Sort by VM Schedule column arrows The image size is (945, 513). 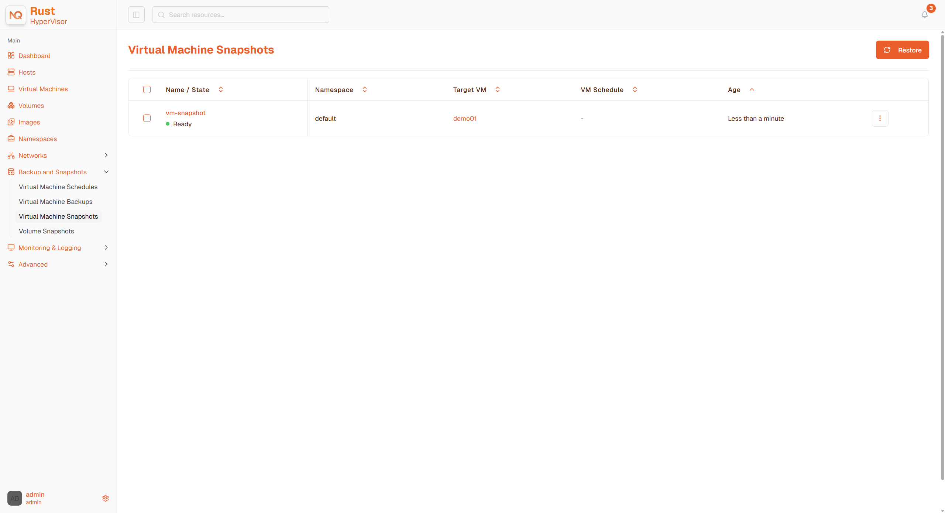click(635, 89)
